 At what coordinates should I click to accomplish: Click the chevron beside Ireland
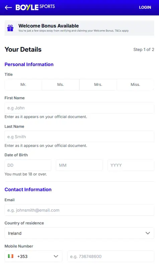(x=148, y=233)
